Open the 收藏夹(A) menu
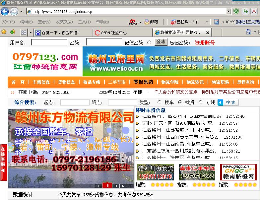The height and width of the screenshot is (200, 260). 64,22
